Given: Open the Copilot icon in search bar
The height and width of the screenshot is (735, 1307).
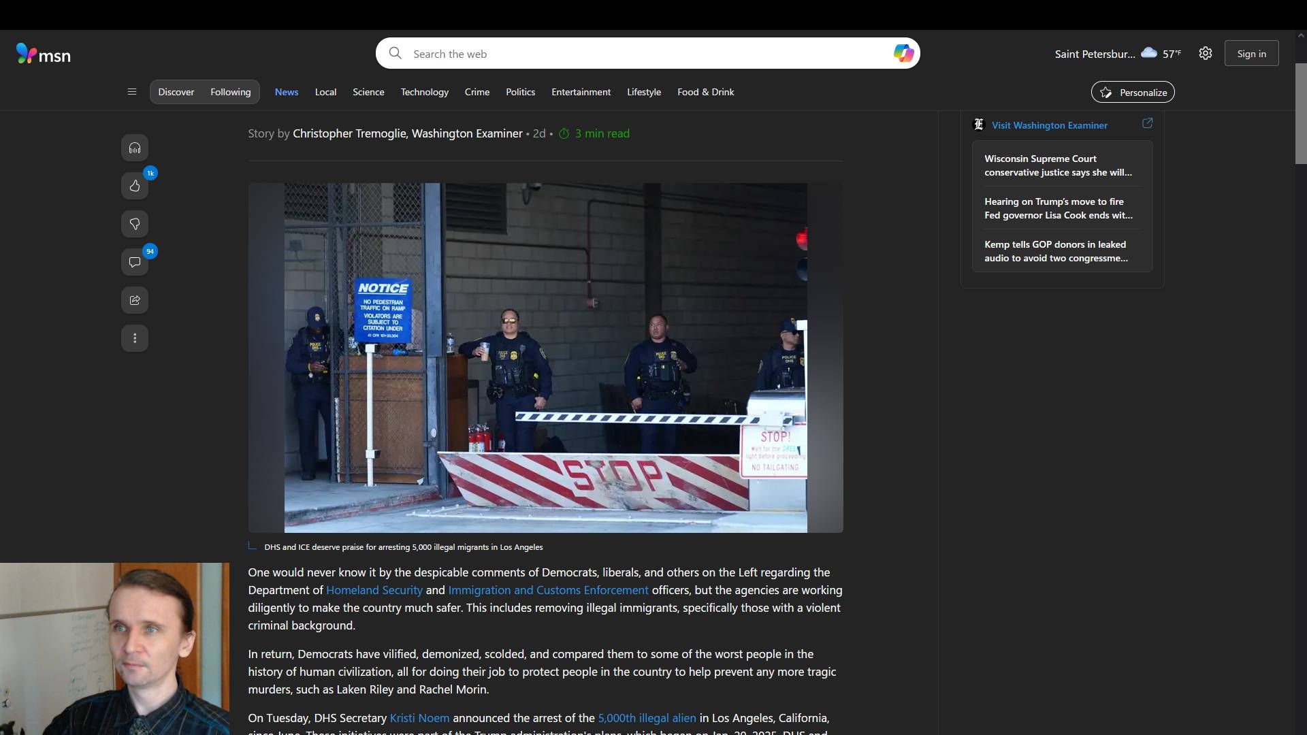Looking at the screenshot, I should [x=903, y=53].
